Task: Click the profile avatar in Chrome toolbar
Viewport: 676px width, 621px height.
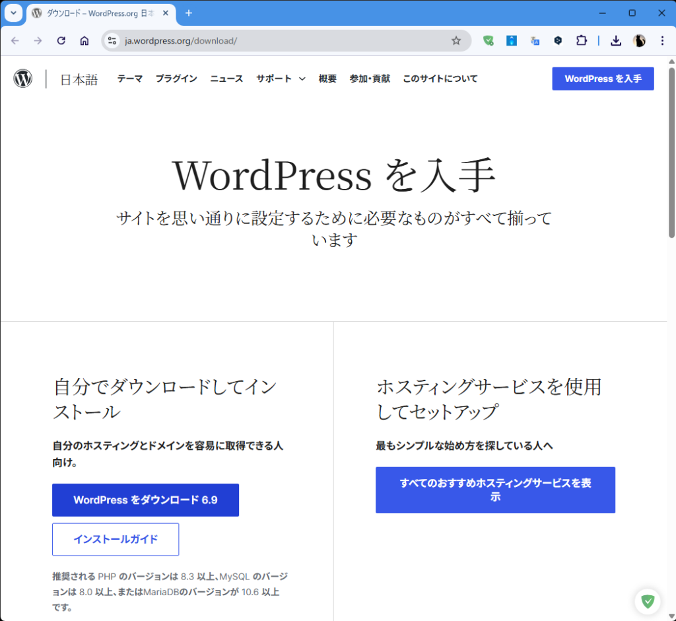Action: pos(639,41)
